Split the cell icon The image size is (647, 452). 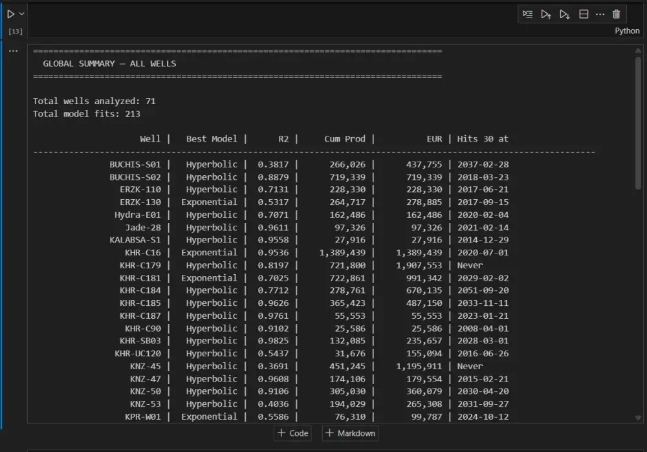pos(584,14)
